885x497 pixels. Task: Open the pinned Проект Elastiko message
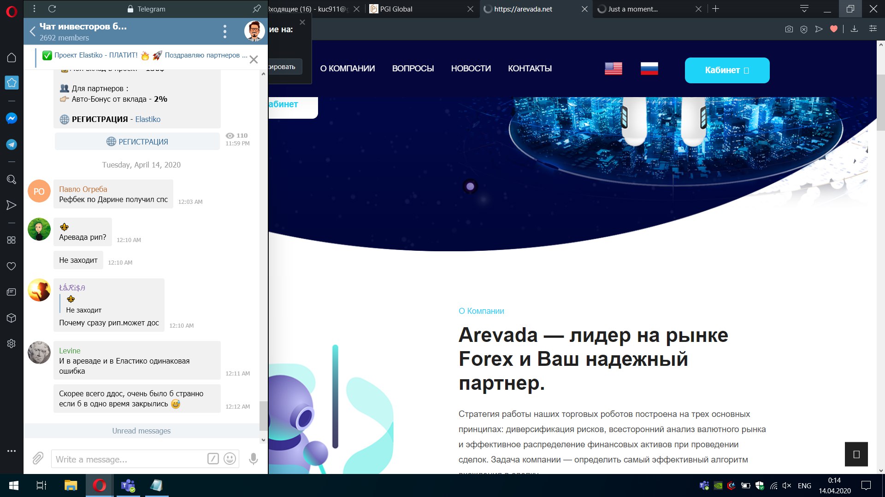point(144,55)
